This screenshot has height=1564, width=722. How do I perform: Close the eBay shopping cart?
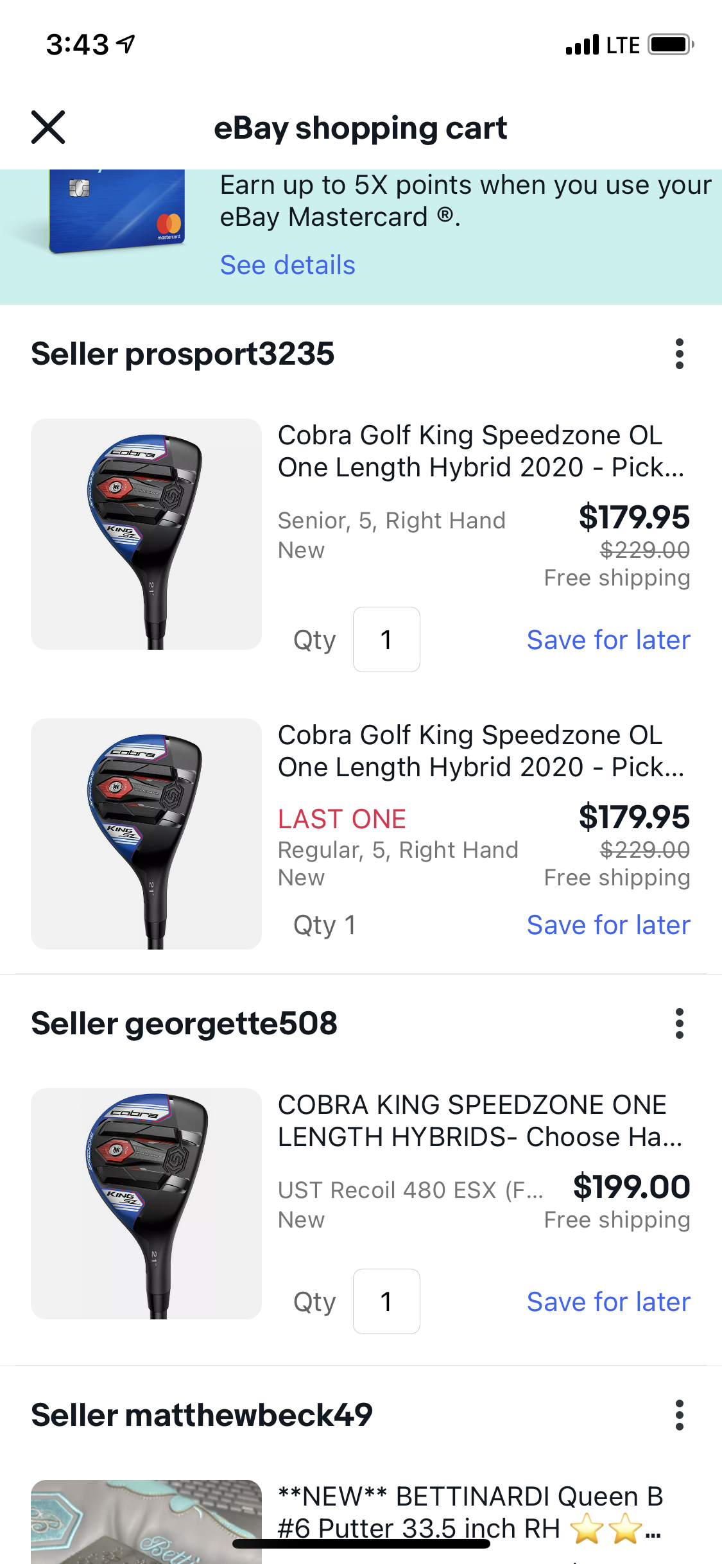click(x=48, y=127)
